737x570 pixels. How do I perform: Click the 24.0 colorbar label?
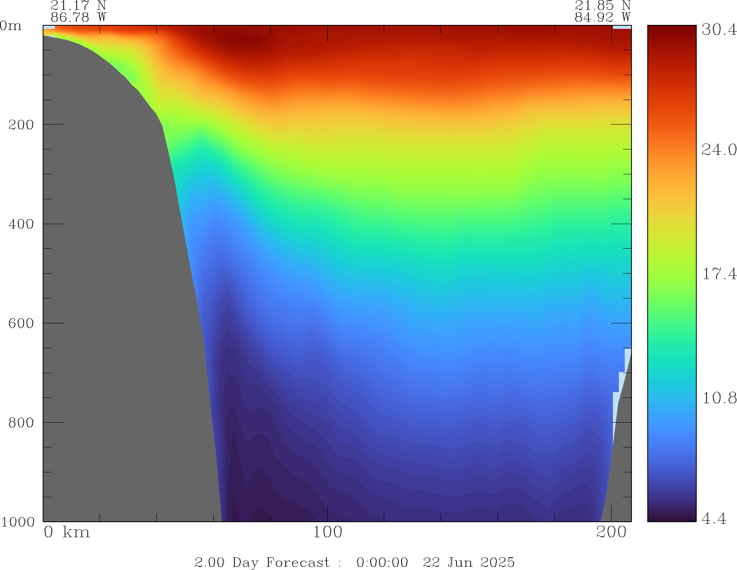point(719,150)
